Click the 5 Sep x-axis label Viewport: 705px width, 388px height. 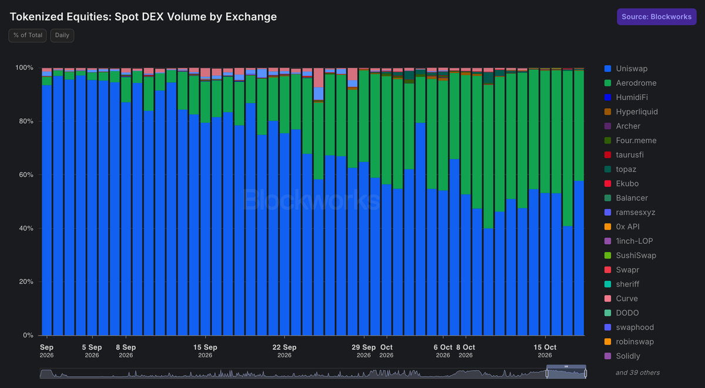coord(92,351)
